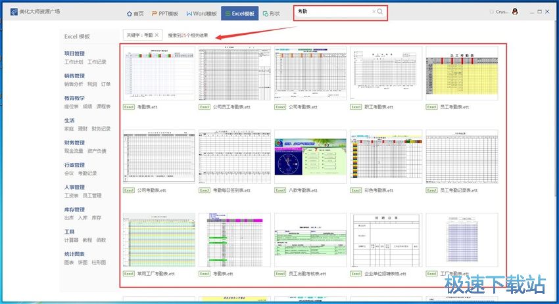This screenshot has height=304, width=559.
Task: Click Excel badge beside 八款考勤表.ett
Action: tap(280, 190)
